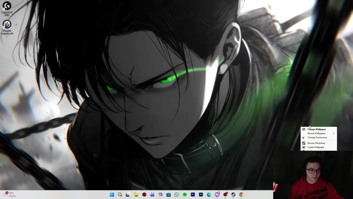Open Copilot from the taskbar

click(161, 195)
